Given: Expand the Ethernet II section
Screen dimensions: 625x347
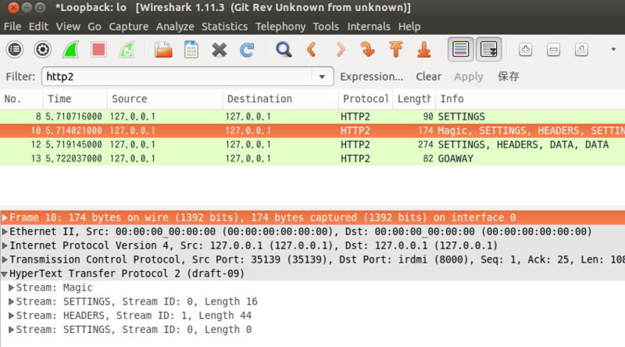Looking at the screenshot, I should point(5,232).
